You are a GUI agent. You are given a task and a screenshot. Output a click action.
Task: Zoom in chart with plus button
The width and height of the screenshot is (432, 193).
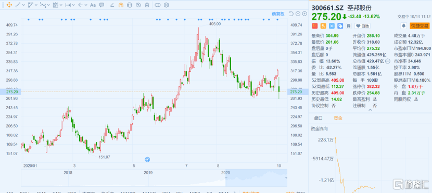pyautogui.click(x=304, y=14)
